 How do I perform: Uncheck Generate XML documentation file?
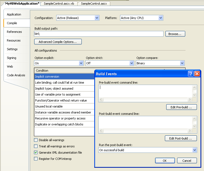coord(36,153)
